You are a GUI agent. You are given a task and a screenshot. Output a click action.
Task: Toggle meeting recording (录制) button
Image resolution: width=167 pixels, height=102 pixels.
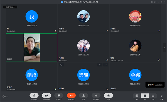[x=109, y=96]
